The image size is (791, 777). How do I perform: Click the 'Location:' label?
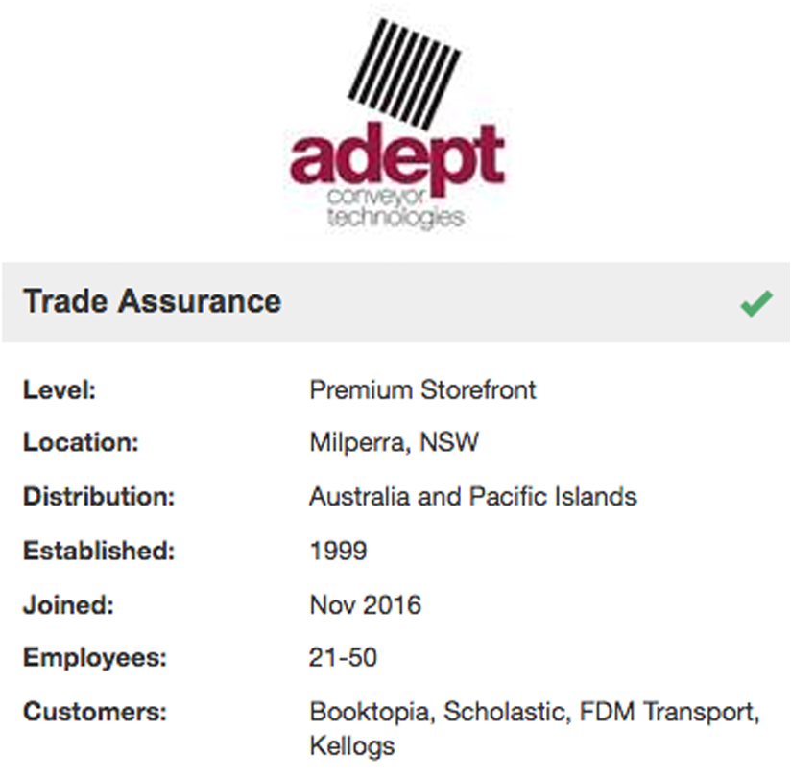pos(82,443)
